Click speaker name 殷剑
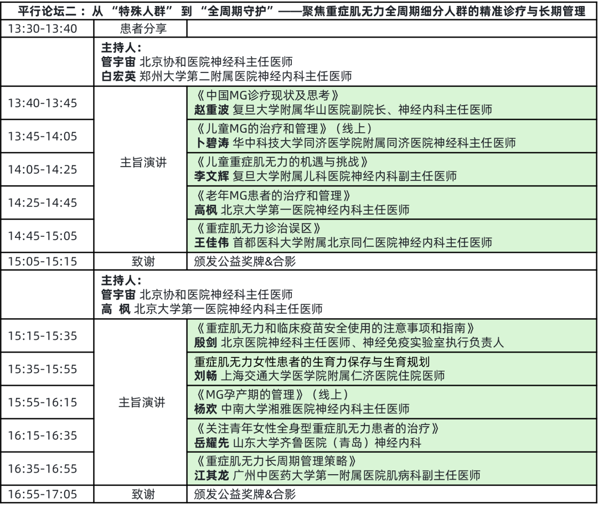The height and width of the screenshot is (508, 598). pyautogui.click(x=205, y=342)
